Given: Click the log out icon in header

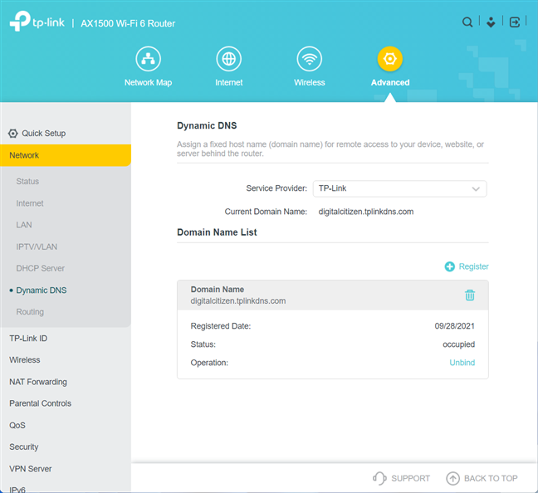Looking at the screenshot, I should 515,22.
